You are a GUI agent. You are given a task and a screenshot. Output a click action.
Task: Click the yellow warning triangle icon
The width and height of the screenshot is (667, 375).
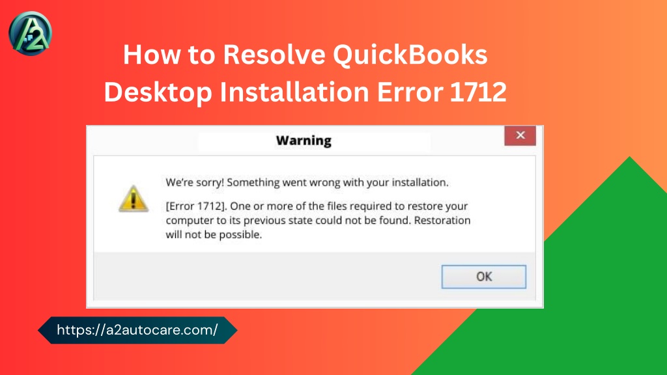pos(134,199)
